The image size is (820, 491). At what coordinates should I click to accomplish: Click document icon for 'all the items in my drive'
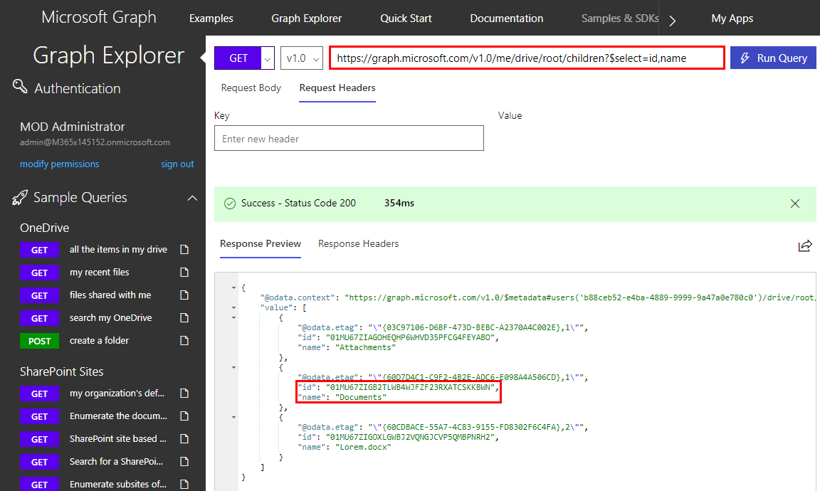tap(184, 250)
